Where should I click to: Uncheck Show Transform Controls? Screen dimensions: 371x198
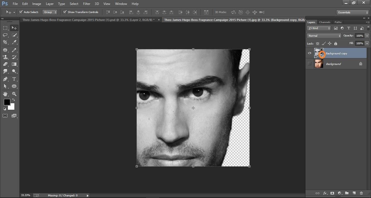coord(65,12)
